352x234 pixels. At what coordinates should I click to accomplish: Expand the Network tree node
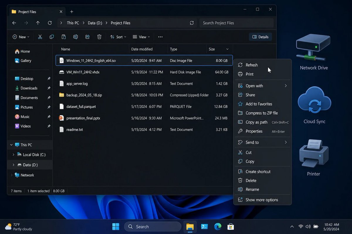tap(11, 175)
